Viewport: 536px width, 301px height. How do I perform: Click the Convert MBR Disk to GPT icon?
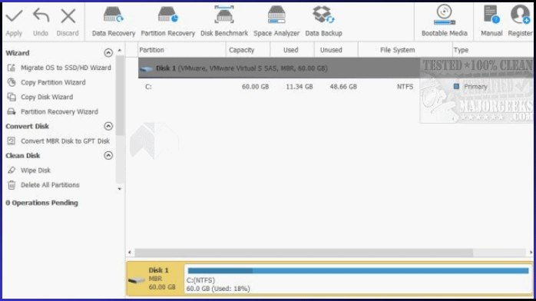[12, 141]
